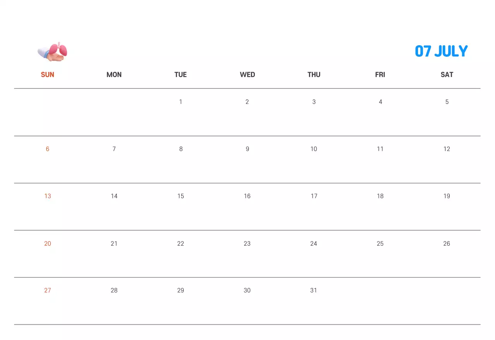Screen dimensions: 495x340
Task: Click on date 10
Action: pos(314,149)
